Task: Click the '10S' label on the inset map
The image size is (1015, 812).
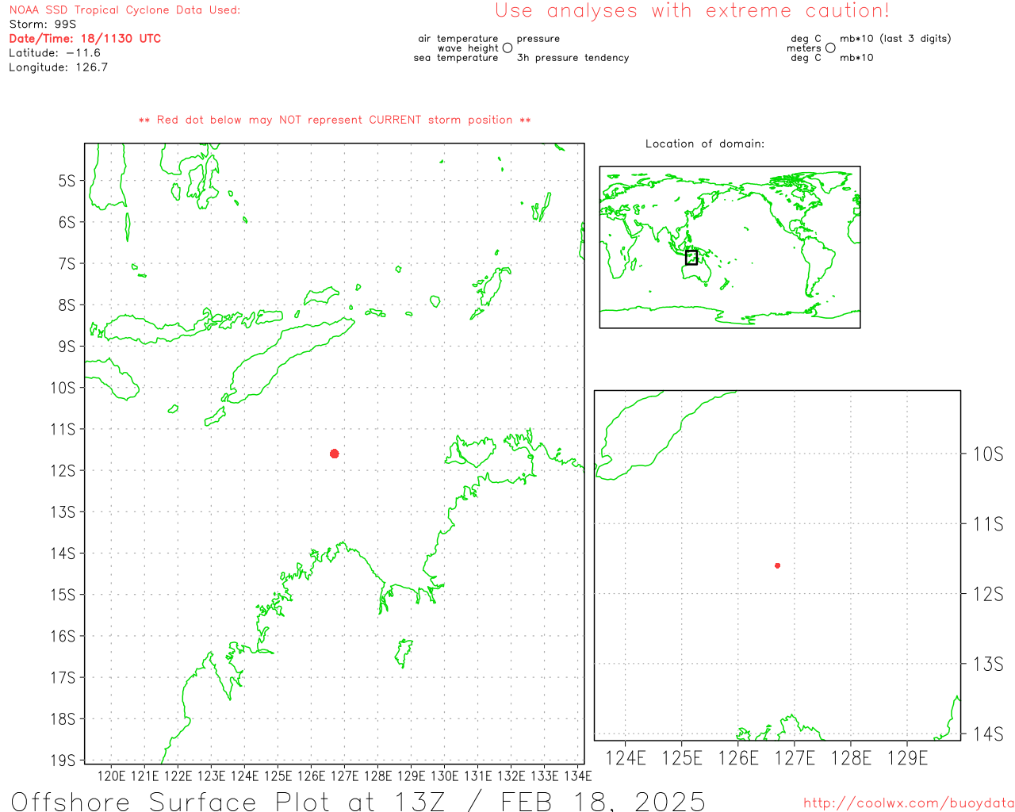Action: [988, 454]
